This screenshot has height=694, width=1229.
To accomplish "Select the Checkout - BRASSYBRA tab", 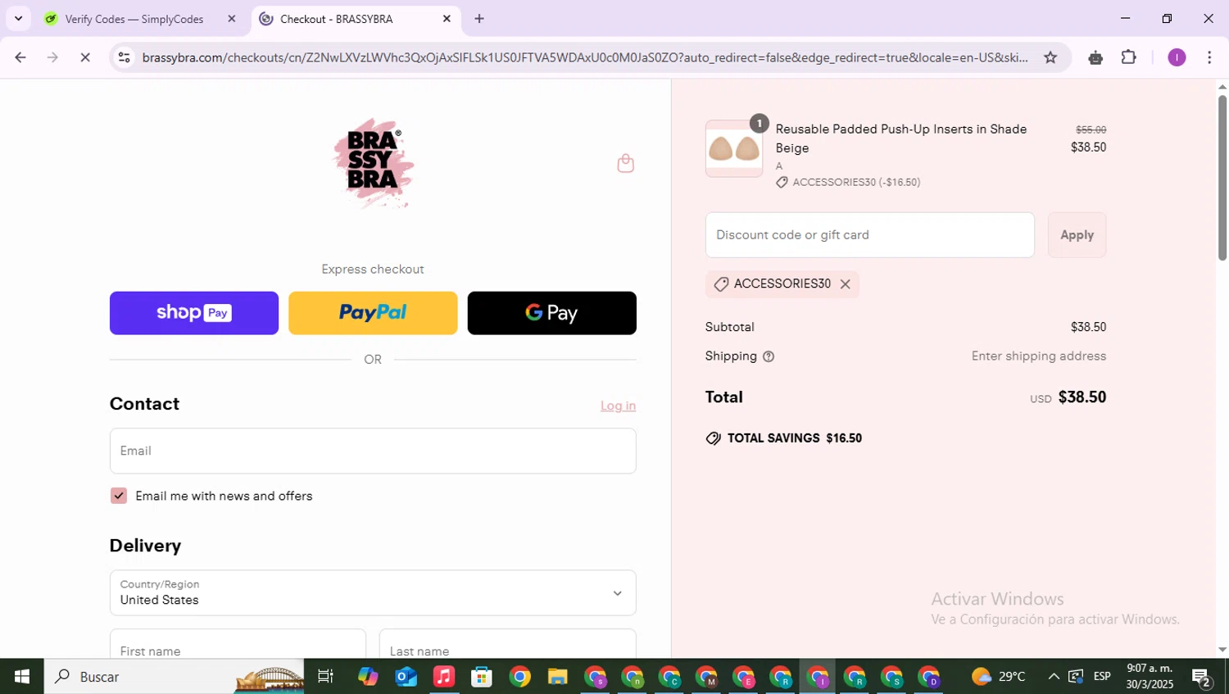I will coord(337,19).
